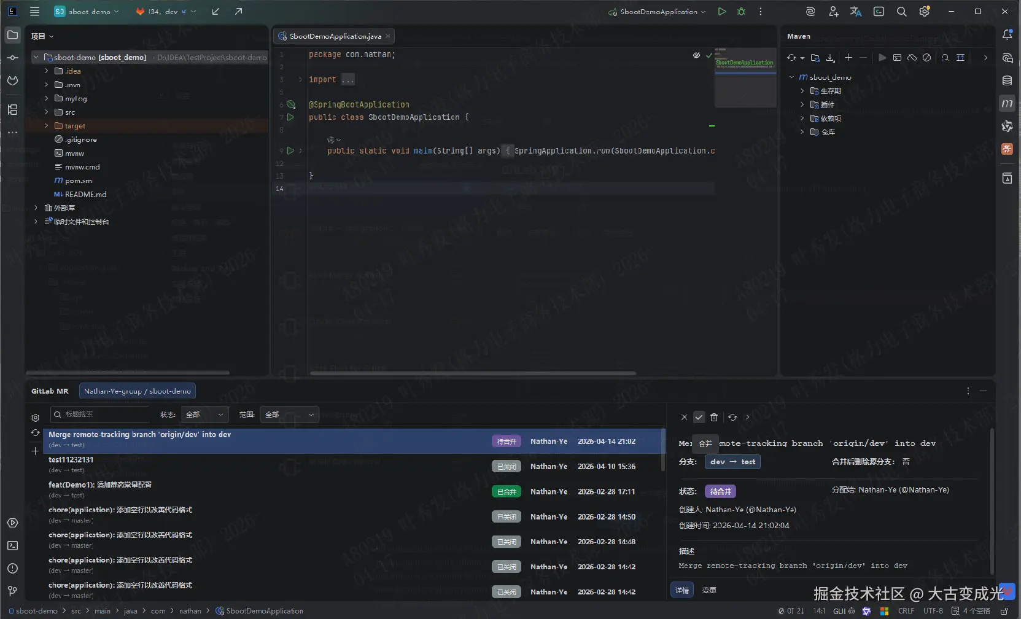
Task: Click the UTF-8 encoding in status bar
Action: [x=933, y=611]
